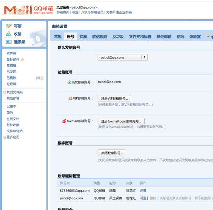Open 在线文档 in sidebar
Viewport: 213px width, 210px height.
[13, 119]
